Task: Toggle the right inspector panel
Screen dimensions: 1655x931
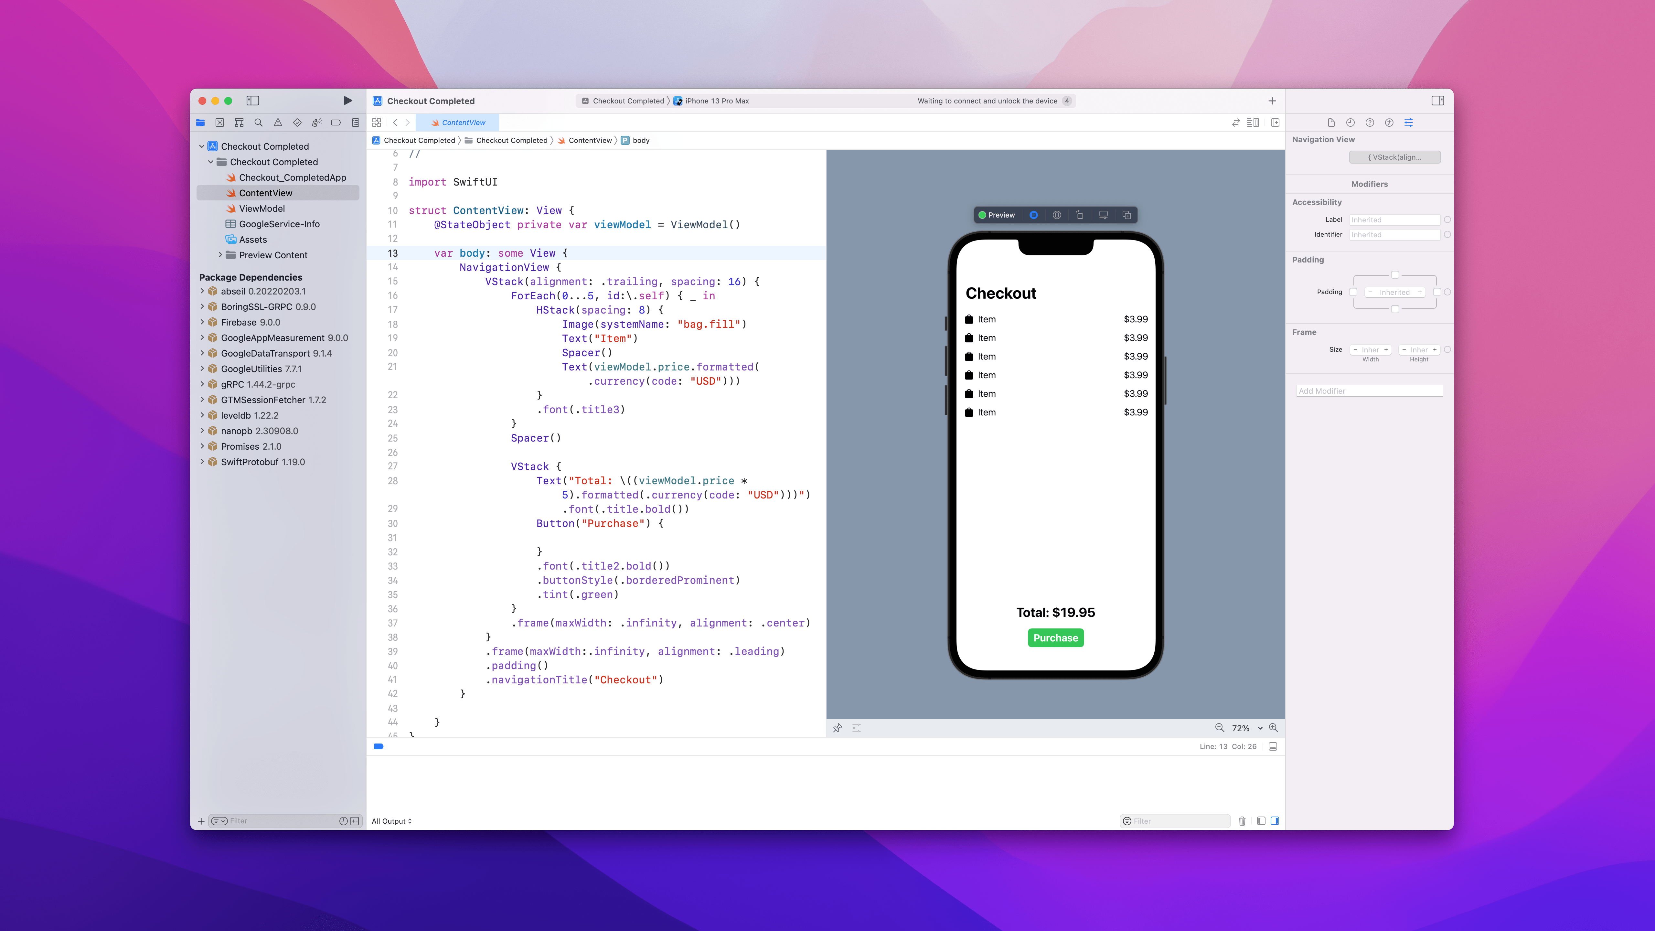Action: [x=1438, y=101]
